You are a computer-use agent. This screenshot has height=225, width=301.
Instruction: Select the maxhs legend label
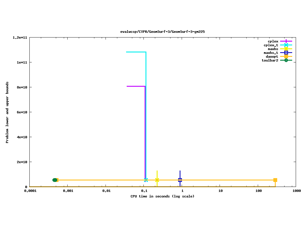[x=273, y=49]
